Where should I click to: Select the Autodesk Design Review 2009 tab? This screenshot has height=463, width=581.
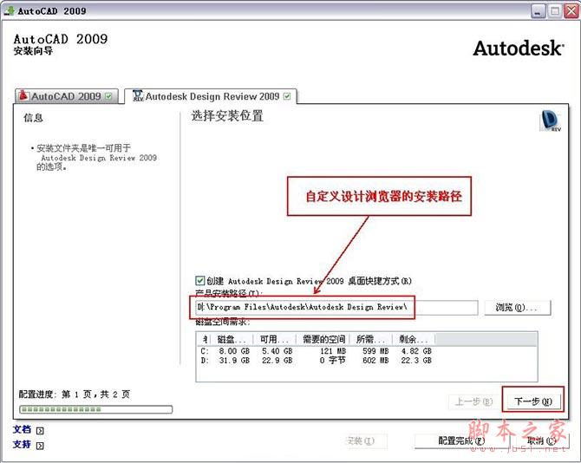coord(211,96)
